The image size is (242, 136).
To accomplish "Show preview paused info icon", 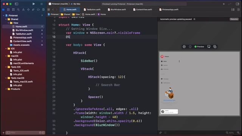I will point(194,19).
